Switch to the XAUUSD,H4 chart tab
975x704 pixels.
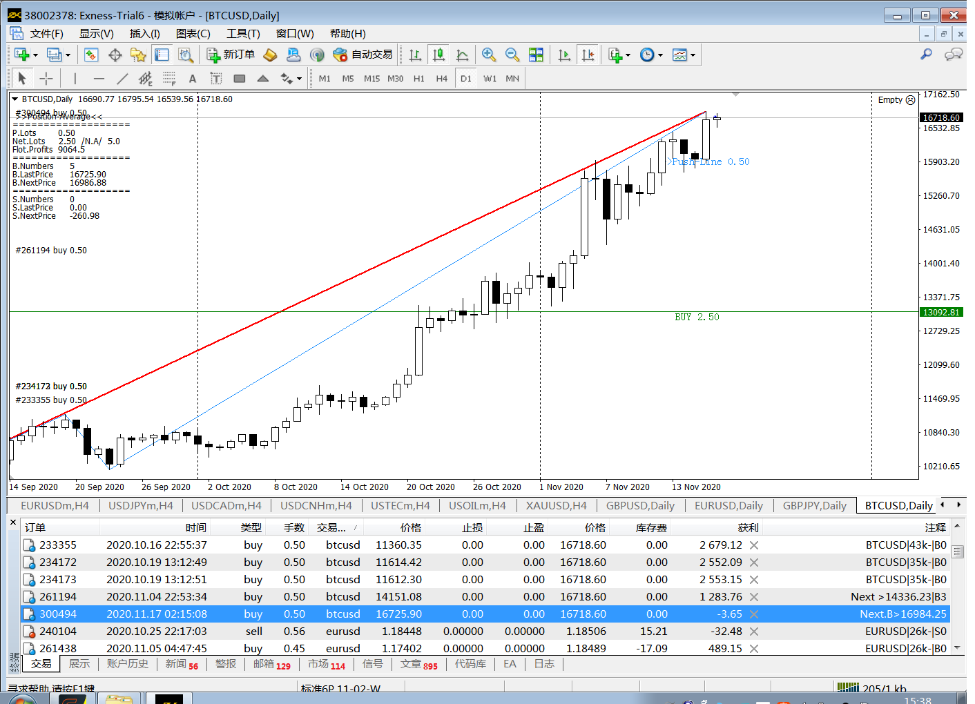click(556, 506)
